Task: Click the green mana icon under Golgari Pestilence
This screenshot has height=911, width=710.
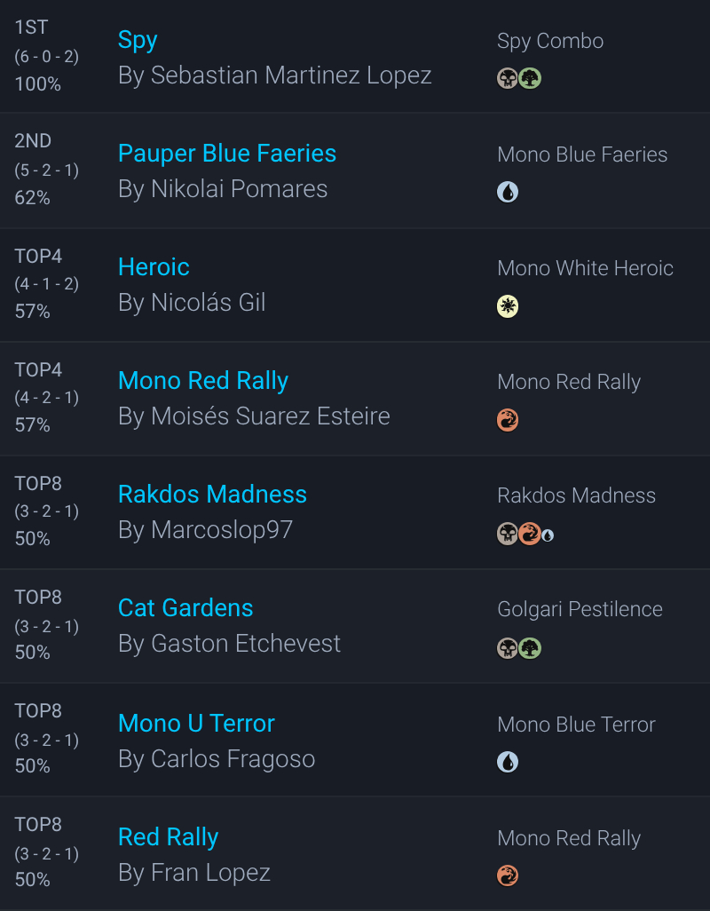Action: tap(530, 648)
